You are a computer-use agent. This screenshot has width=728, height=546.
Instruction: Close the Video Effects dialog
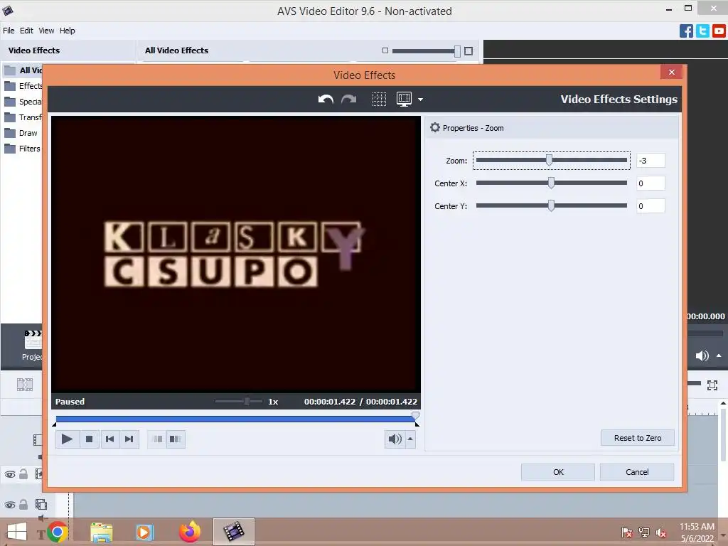point(671,72)
